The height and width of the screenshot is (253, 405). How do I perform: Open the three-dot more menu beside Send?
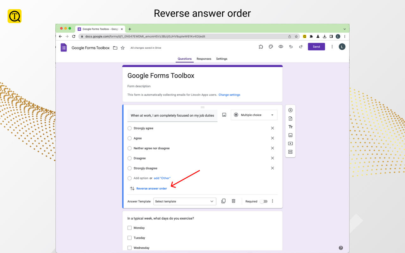tap(332, 46)
